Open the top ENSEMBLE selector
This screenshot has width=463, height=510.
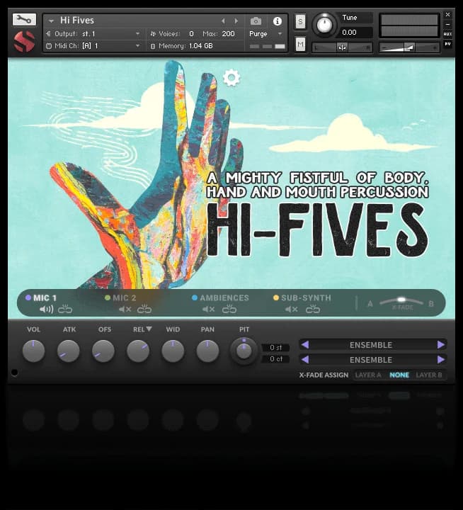click(x=371, y=345)
